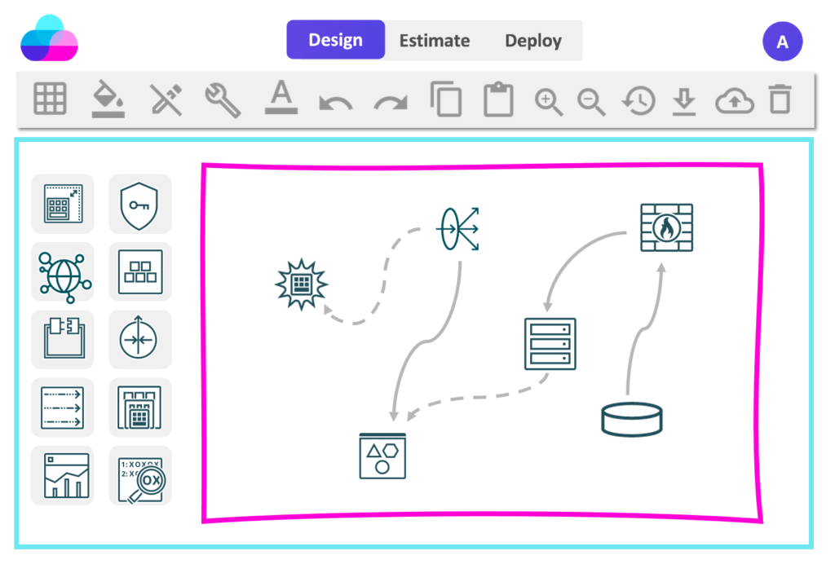Select the server rack node on canvas

pyautogui.click(x=550, y=344)
